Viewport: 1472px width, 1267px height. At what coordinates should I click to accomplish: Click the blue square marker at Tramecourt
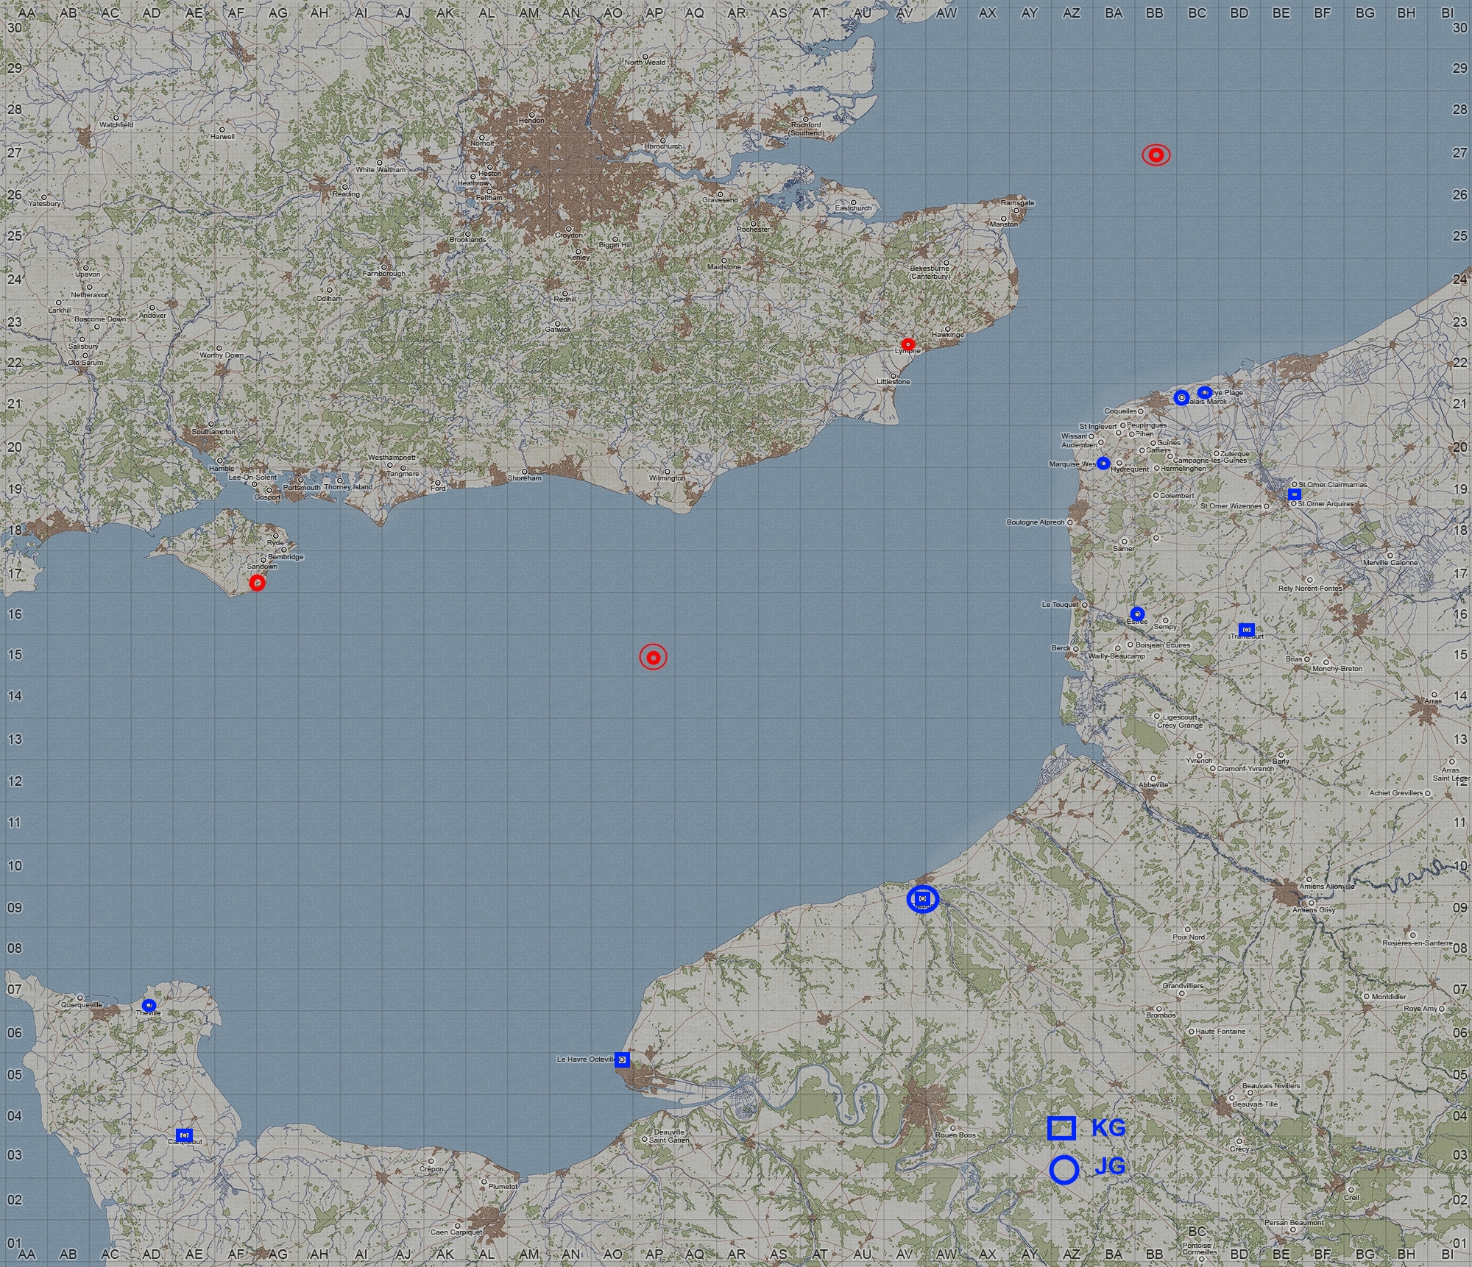click(1246, 630)
